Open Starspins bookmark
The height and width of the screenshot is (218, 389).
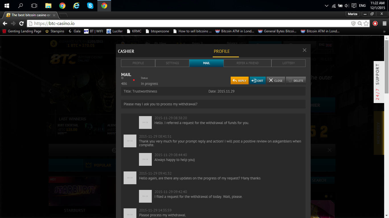click(x=55, y=31)
